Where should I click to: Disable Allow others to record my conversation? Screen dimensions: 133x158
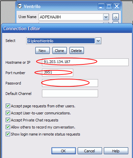8,127
